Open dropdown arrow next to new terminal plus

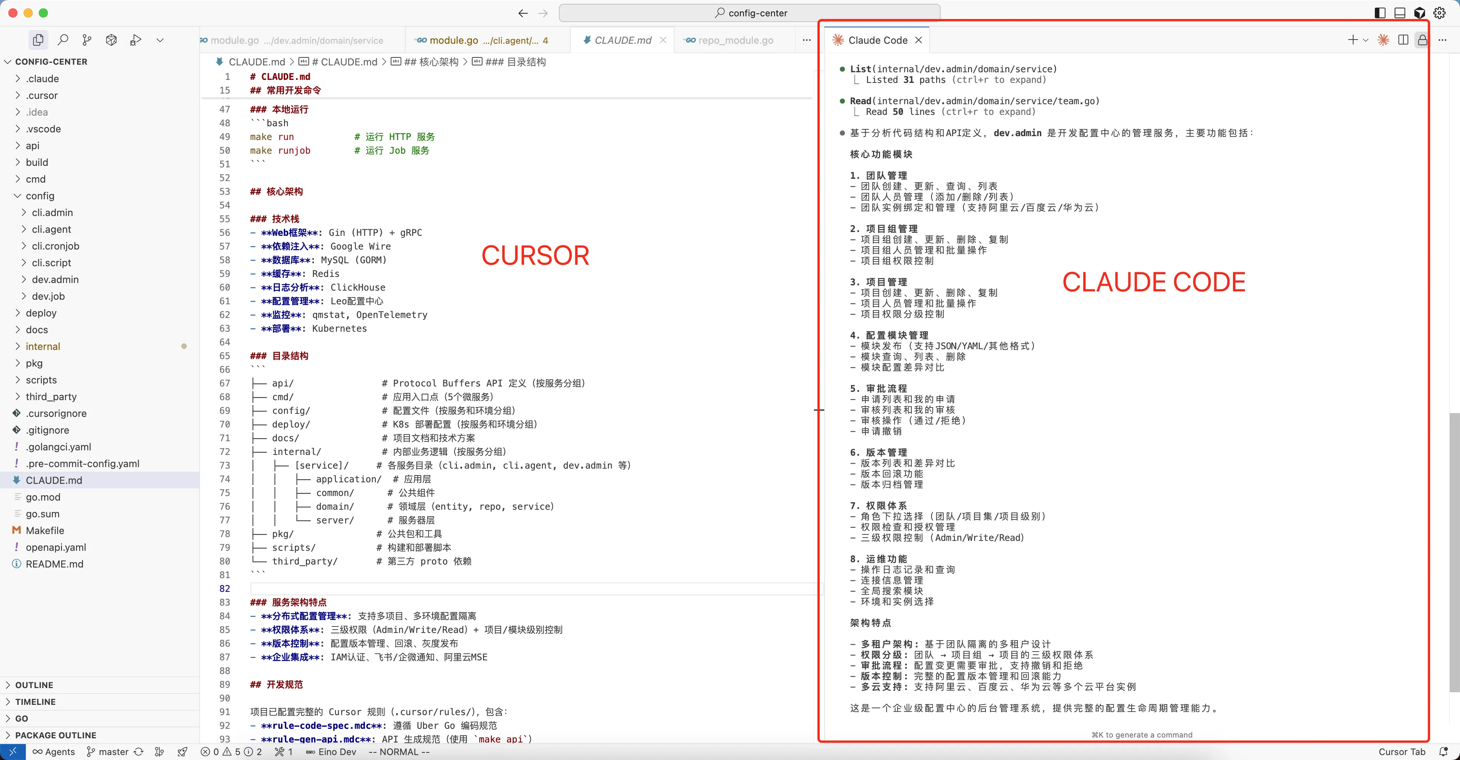coord(1366,40)
